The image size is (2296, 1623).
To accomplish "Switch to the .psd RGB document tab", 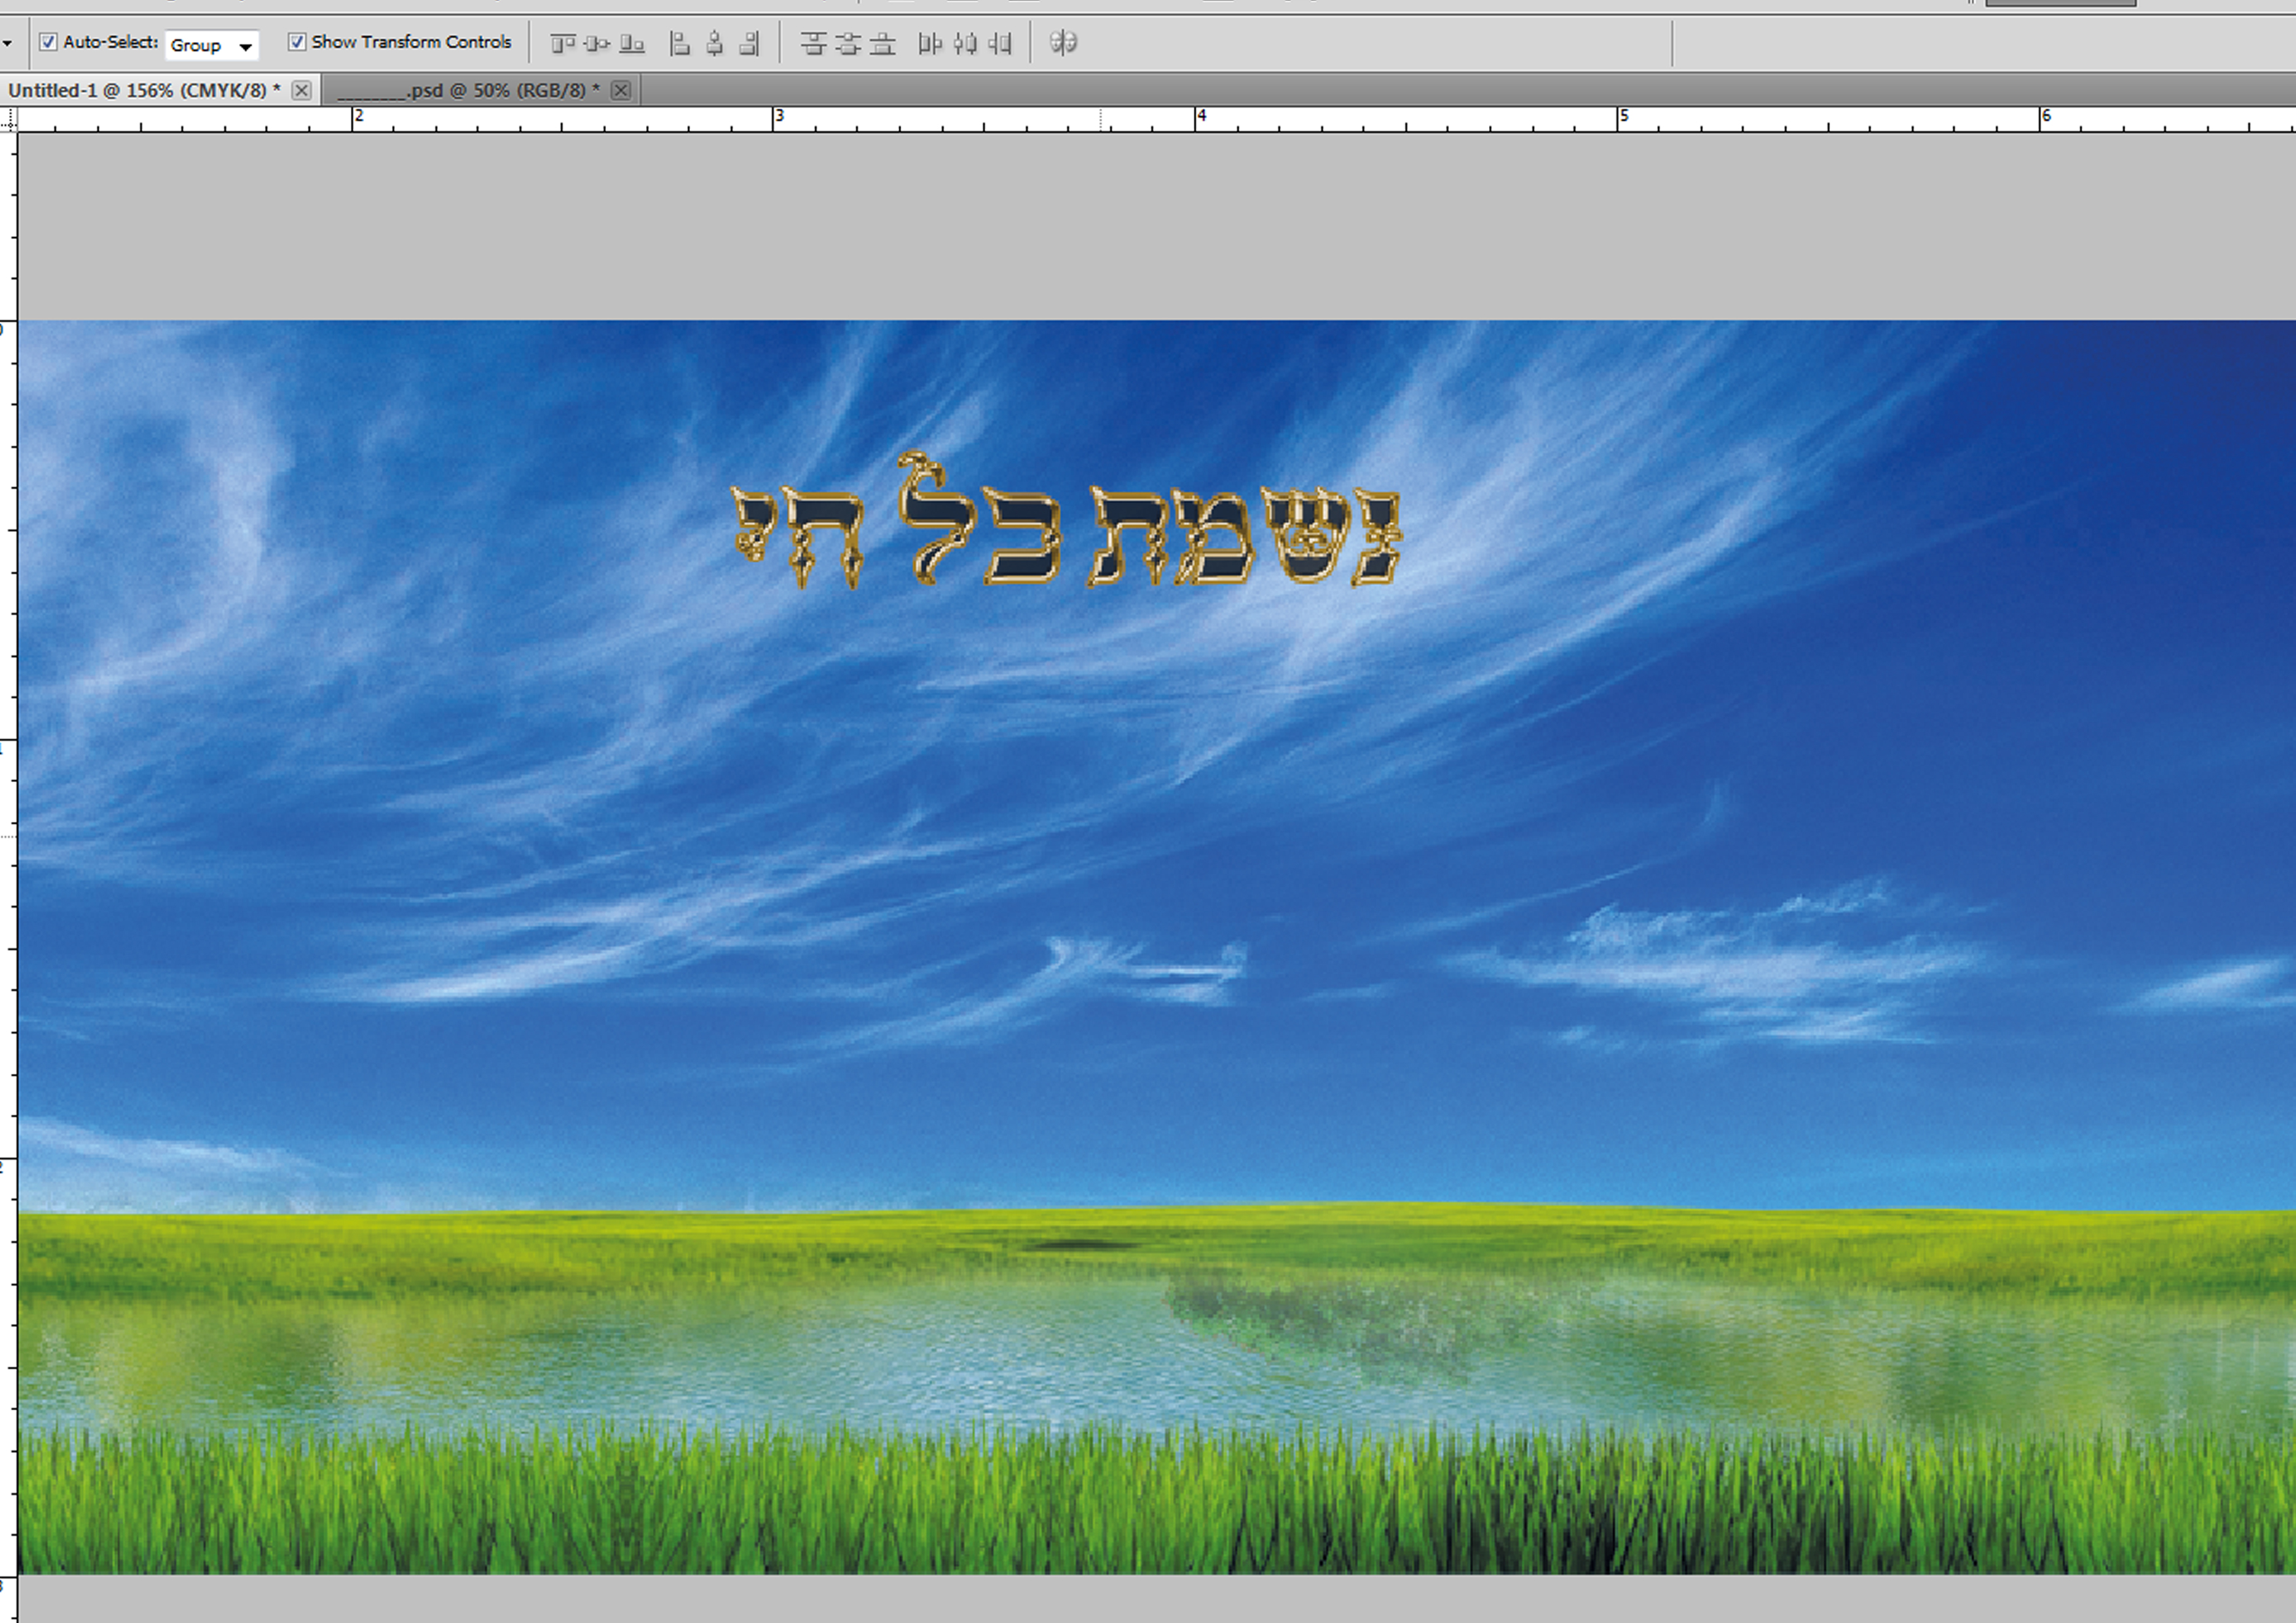I will (x=468, y=90).
